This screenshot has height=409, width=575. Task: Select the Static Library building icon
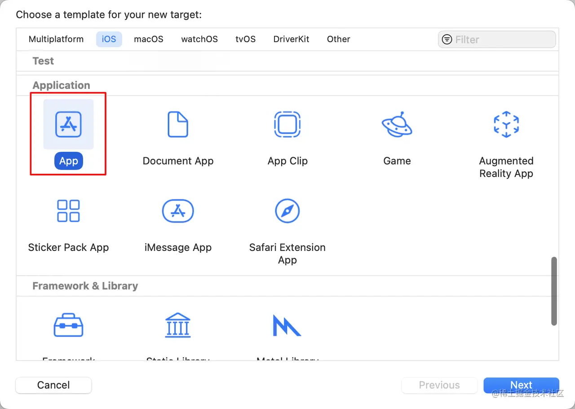tap(178, 325)
